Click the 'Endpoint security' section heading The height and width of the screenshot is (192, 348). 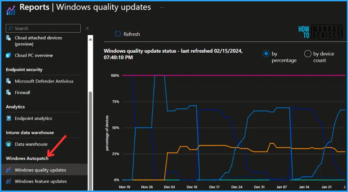coord(24,70)
